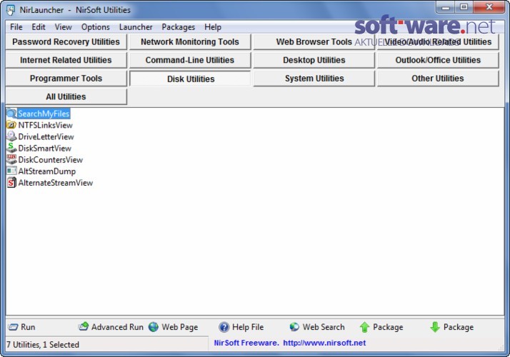Click the NTFSLinksView folder icon

click(11, 125)
